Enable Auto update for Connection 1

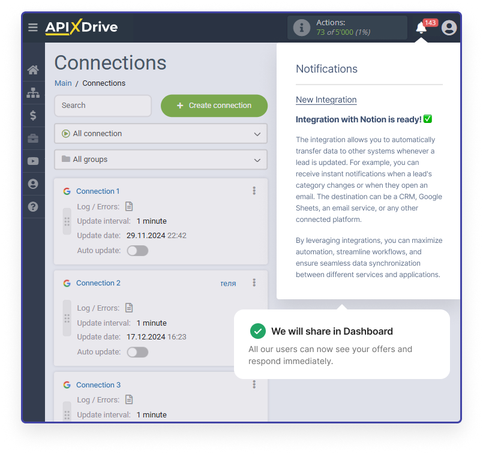point(137,250)
